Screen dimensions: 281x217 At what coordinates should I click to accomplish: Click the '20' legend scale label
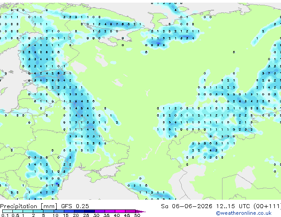point(76,215)
